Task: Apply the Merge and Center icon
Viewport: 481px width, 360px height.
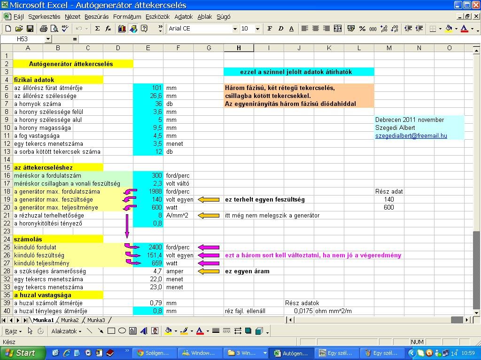Action: (x=337, y=29)
